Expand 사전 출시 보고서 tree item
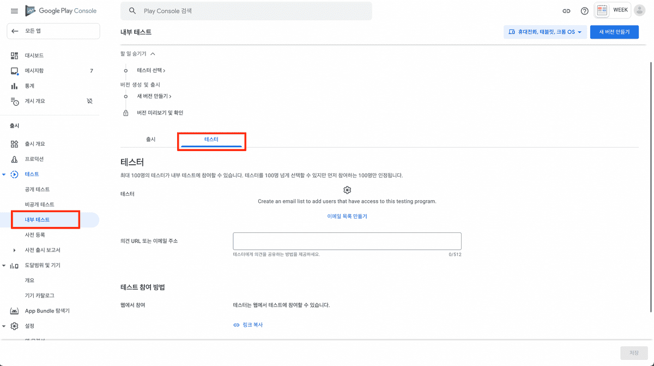654x366 pixels. point(15,250)
